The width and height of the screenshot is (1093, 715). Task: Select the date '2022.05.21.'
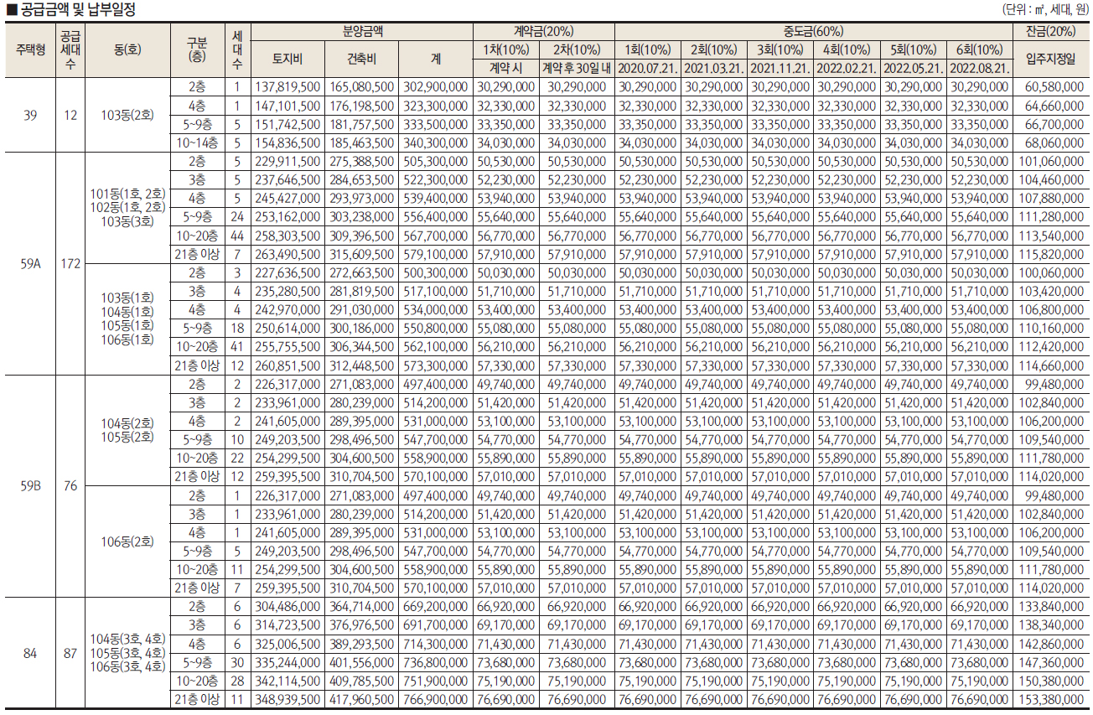coord(913,68)
